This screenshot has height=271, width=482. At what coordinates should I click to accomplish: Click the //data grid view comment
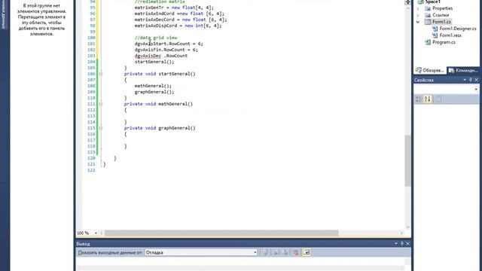click(156, 38)
